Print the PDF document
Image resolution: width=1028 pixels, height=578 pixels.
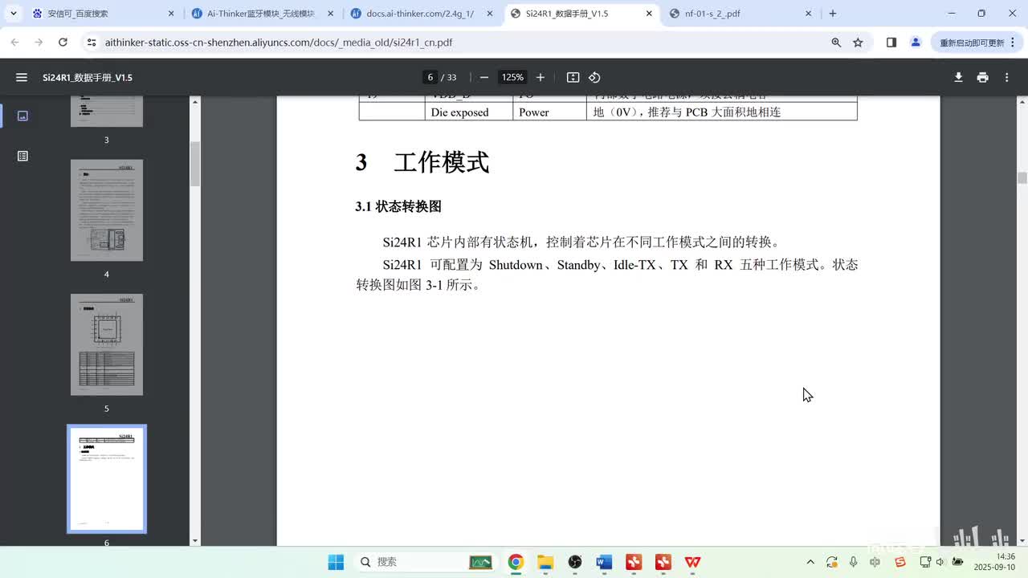coord(982,77)
